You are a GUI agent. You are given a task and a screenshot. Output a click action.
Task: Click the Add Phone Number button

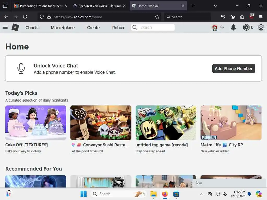point(234,68)
